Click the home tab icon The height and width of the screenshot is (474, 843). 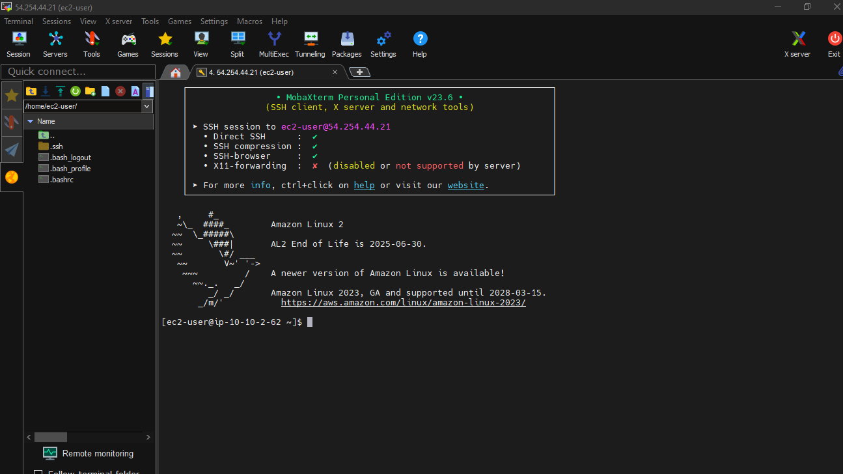[x=176, y=72]
